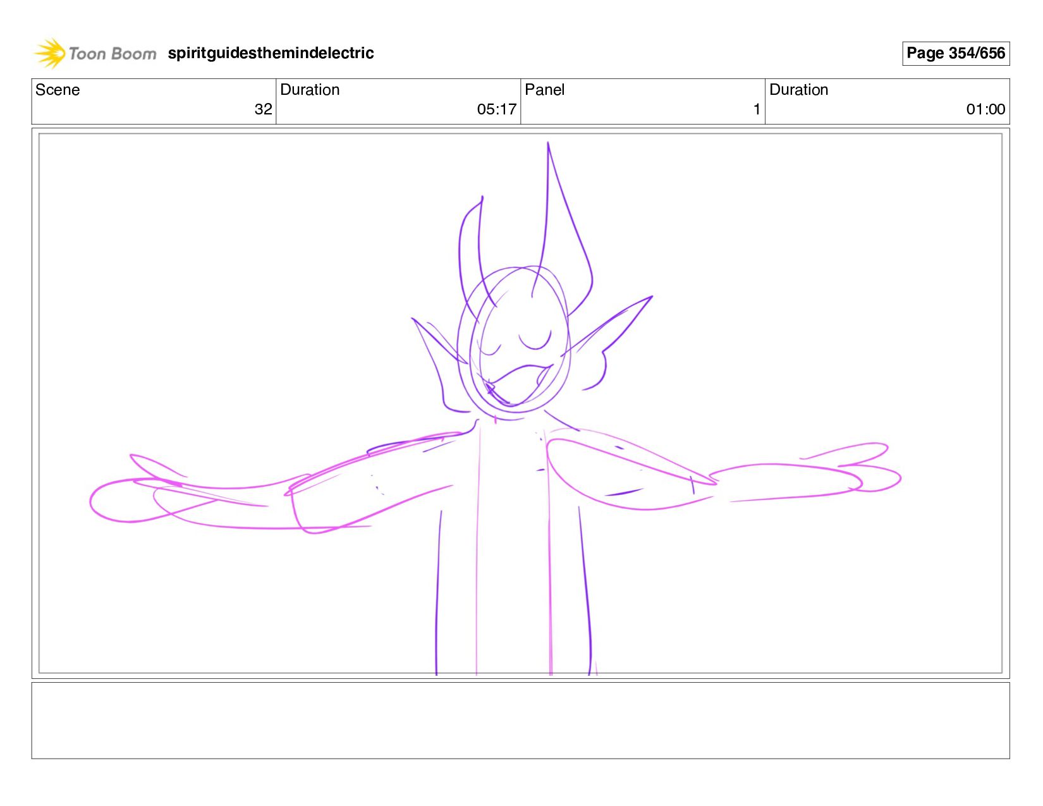Image resolution: width=1043 pixels, height=806 pixels.
Task: Click the character's left pointed ear
Action: [436, 348]
